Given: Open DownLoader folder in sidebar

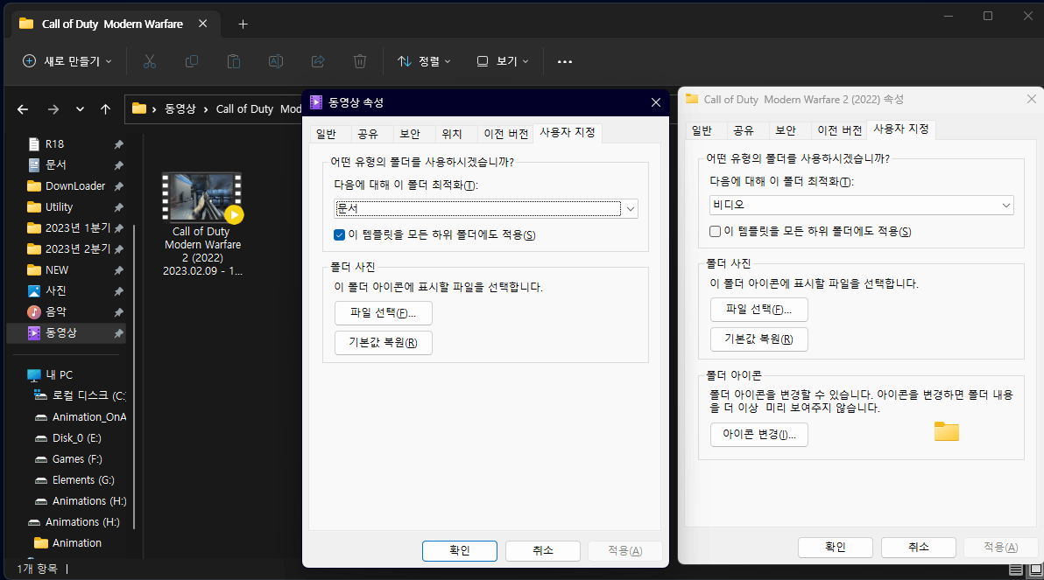Looking at the screenshot, I should coord(75,185).
